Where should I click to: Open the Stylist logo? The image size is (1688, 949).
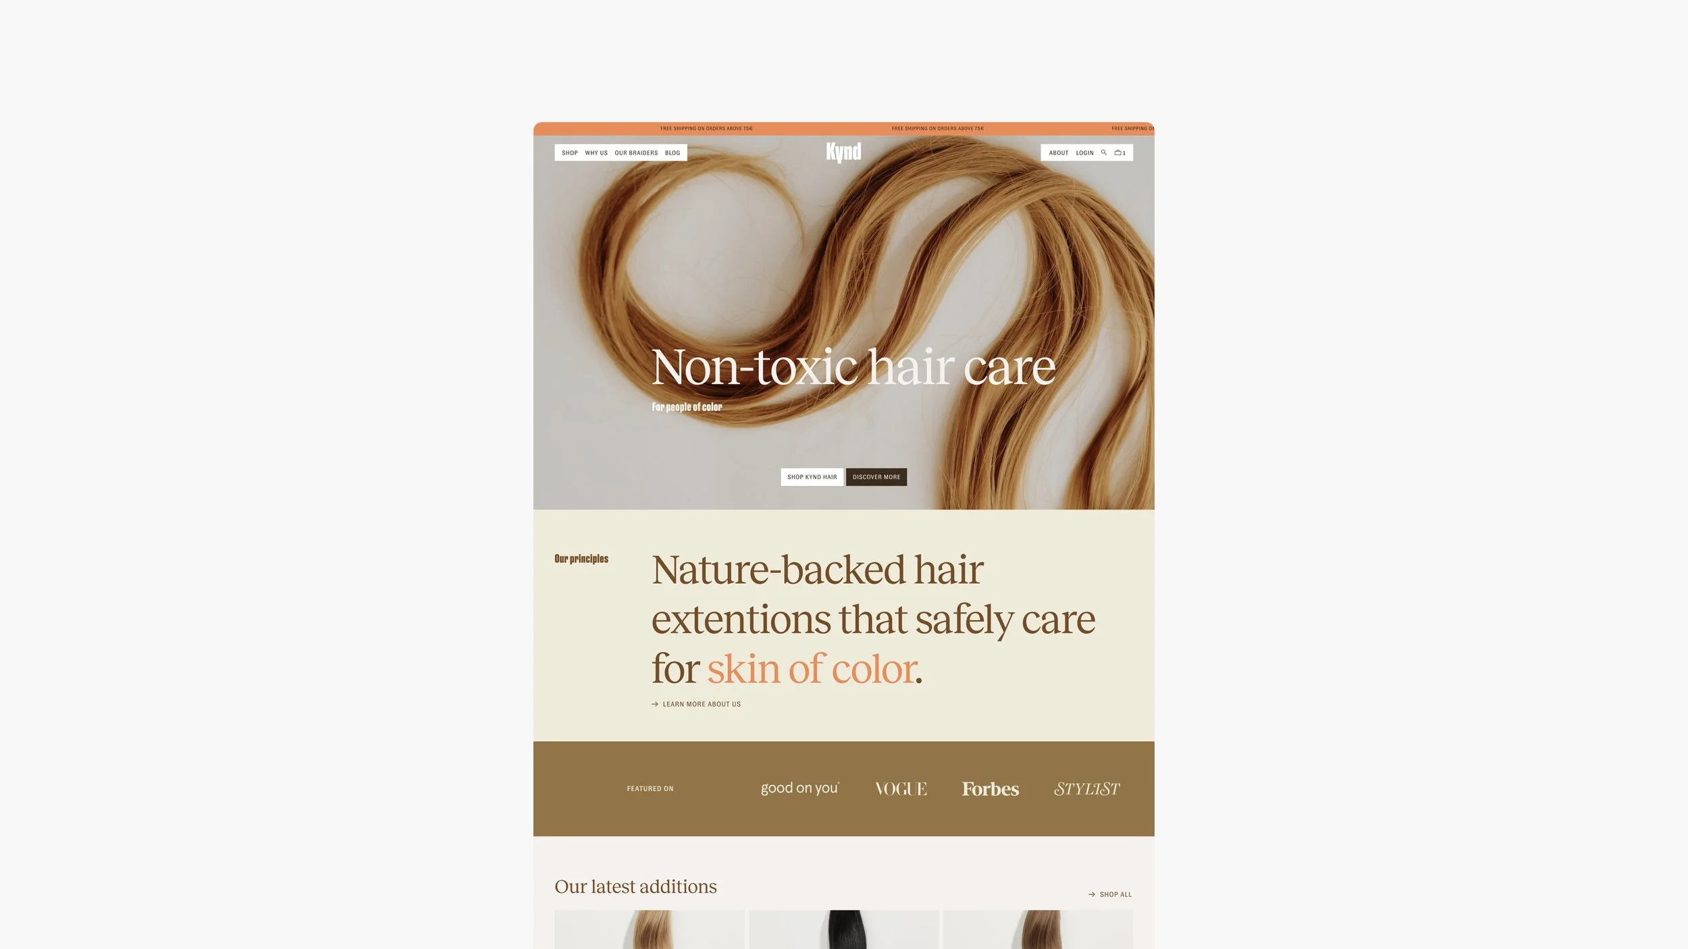click(1086, 788)
